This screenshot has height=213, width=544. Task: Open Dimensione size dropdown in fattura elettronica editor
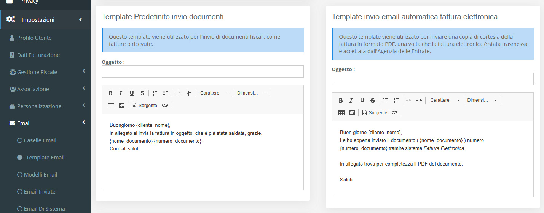[482, 100]
